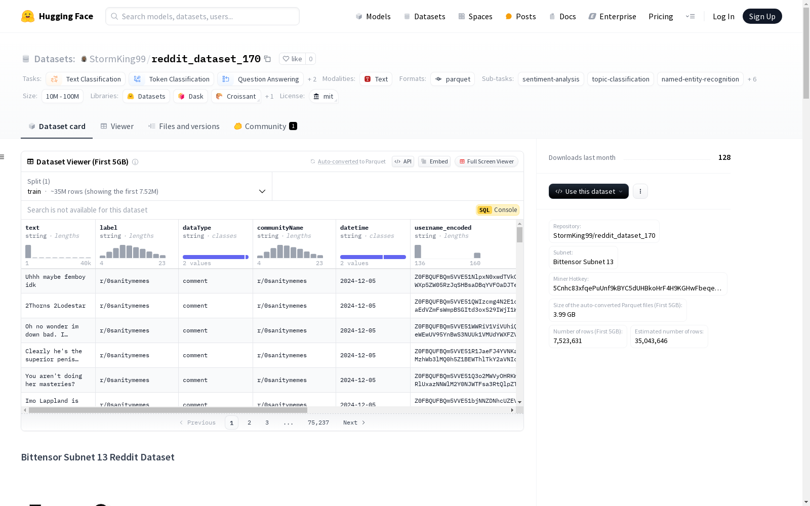The image size is (810, 506).
Task: Select the sentiment-analysis sub-task tag
Action: pos(551,79)
